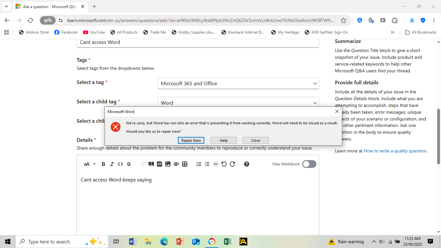Open editor help with the question mark icon
Screen dimensions: 441x248
(x=247, y=164)
